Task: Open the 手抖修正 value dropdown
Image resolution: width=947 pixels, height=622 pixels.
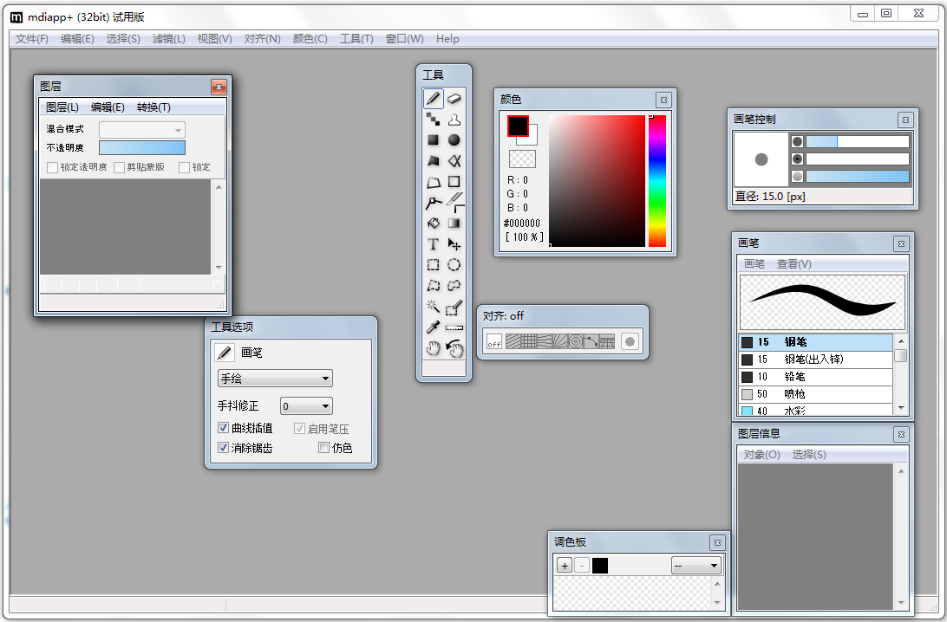Action: 306,406
